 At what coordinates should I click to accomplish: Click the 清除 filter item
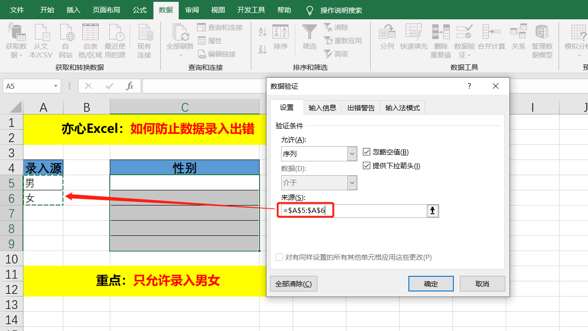click(336, 28)
